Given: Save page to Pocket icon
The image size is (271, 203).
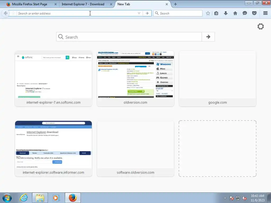Looking at the screenshot, I should [x=254, y=13].
